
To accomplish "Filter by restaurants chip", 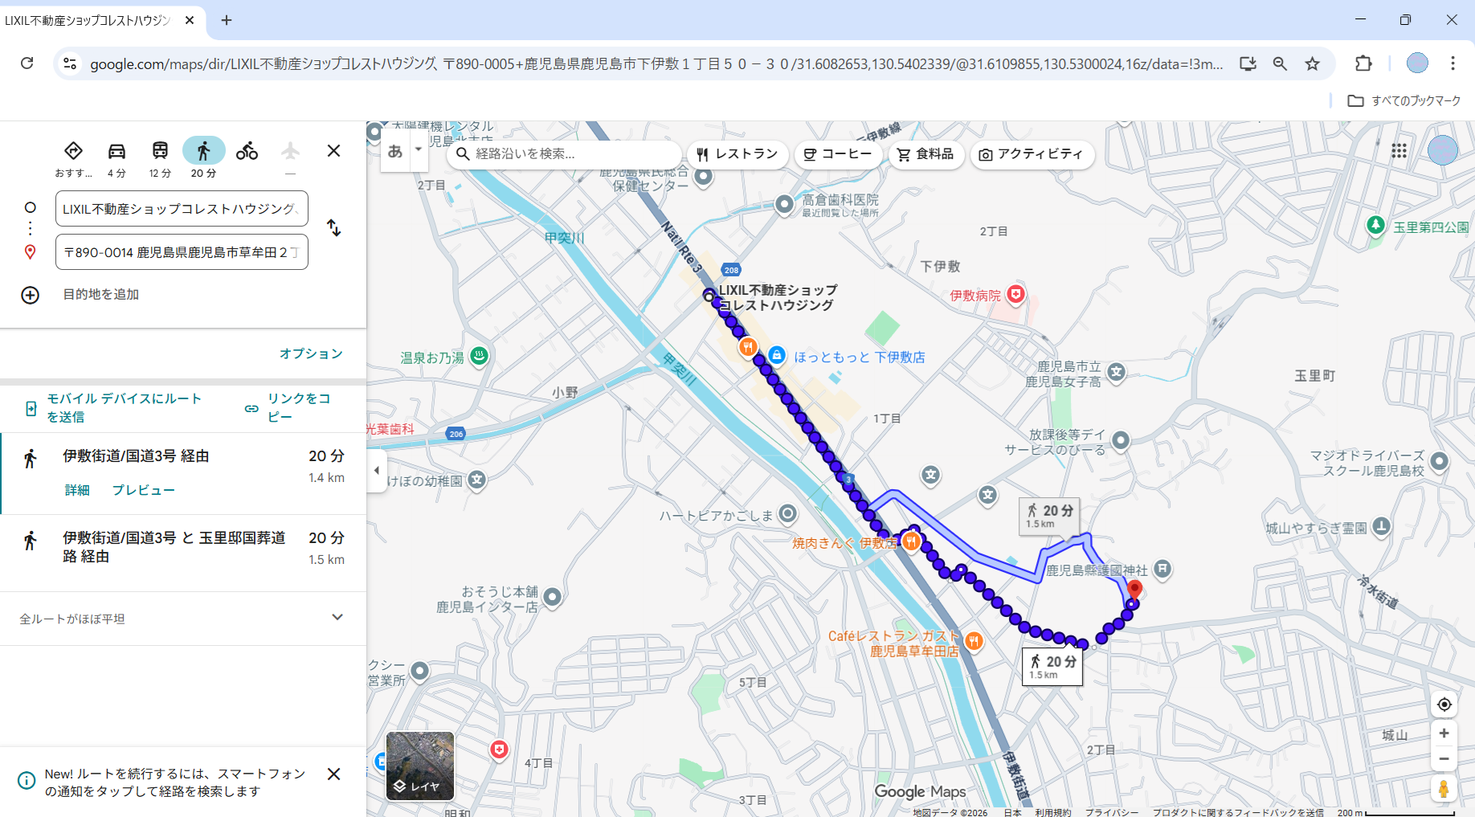I will tap(737, 154).
